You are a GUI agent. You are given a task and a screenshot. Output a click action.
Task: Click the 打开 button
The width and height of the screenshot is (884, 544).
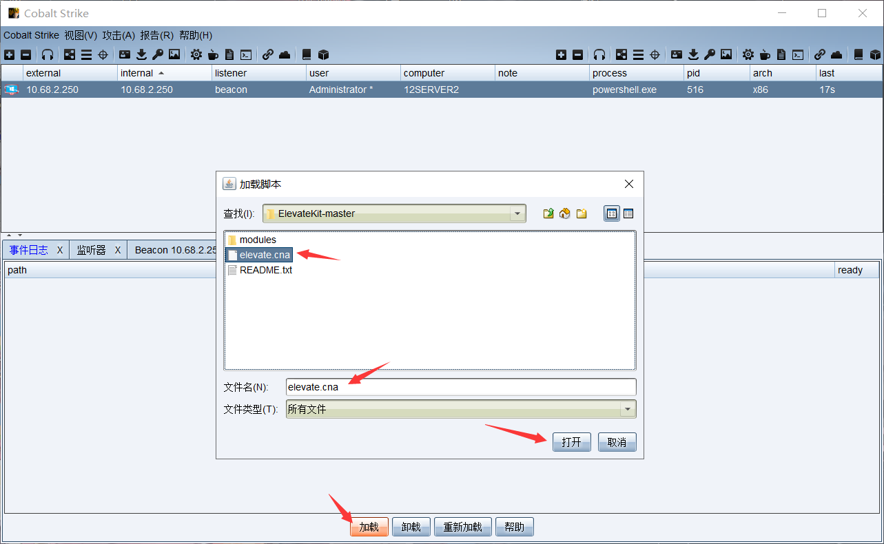click(x=572, y=442)
